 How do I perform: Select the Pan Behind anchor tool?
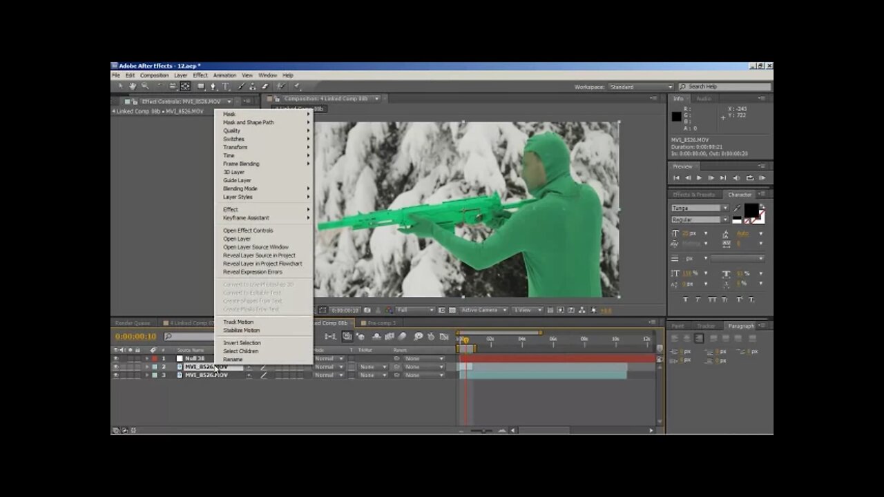coord(185,86)
